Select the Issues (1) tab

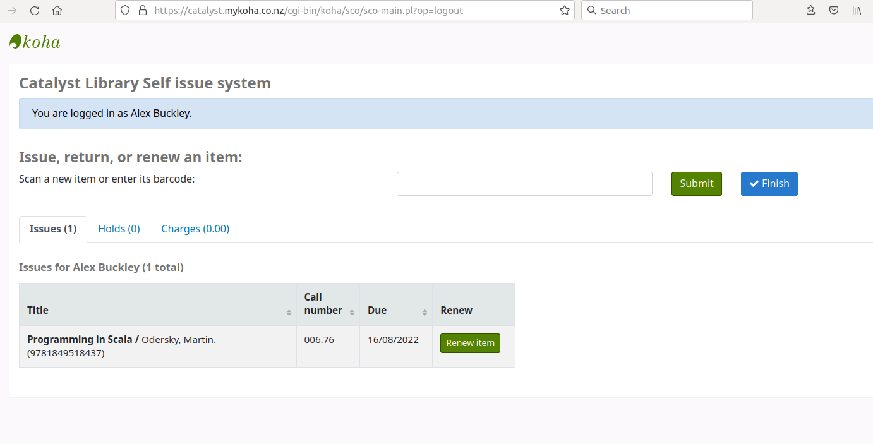tap(53, 229)
